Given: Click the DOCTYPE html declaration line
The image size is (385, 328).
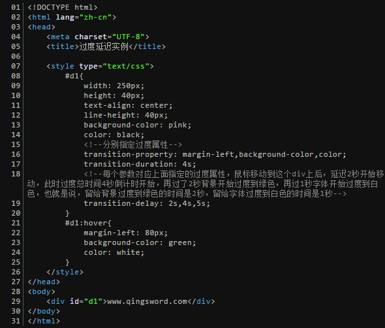Looking at the screenshot, I should 63,7.
